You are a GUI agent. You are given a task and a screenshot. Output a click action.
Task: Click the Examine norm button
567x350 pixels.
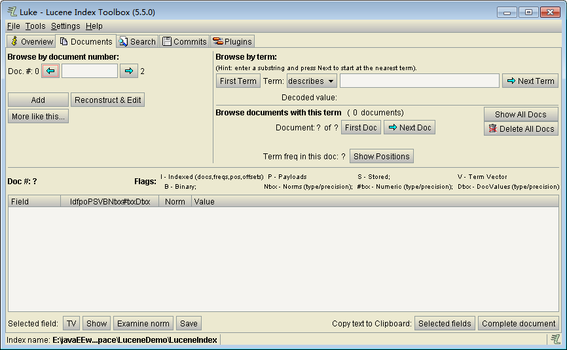pos(143,323)
